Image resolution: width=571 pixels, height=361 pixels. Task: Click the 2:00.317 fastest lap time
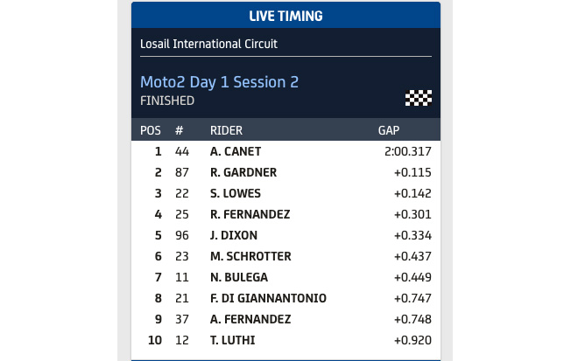coord(408,151)
